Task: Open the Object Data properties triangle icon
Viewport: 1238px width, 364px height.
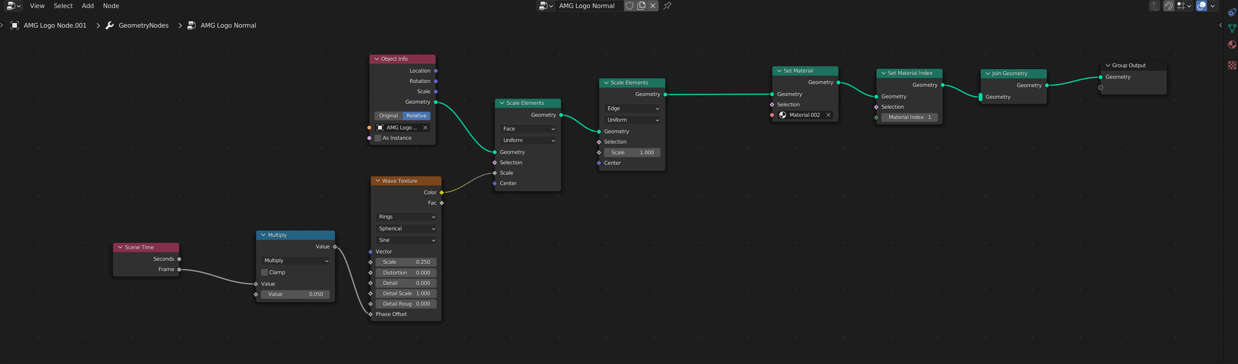Action: click(x=1232, y=28)
